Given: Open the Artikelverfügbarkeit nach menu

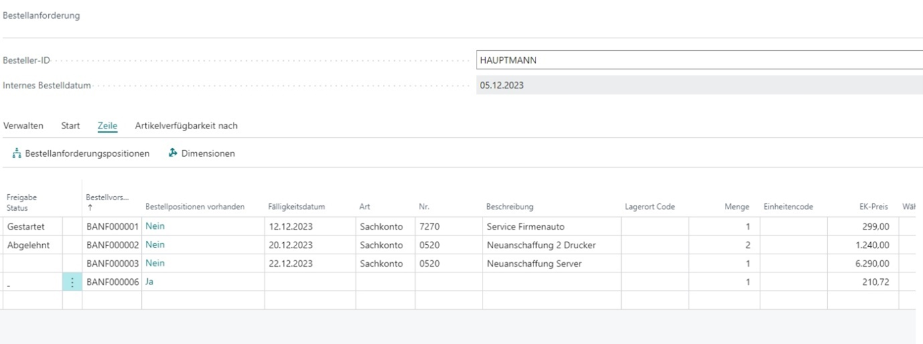Looking at the screenshot, I should coord(186,125).
